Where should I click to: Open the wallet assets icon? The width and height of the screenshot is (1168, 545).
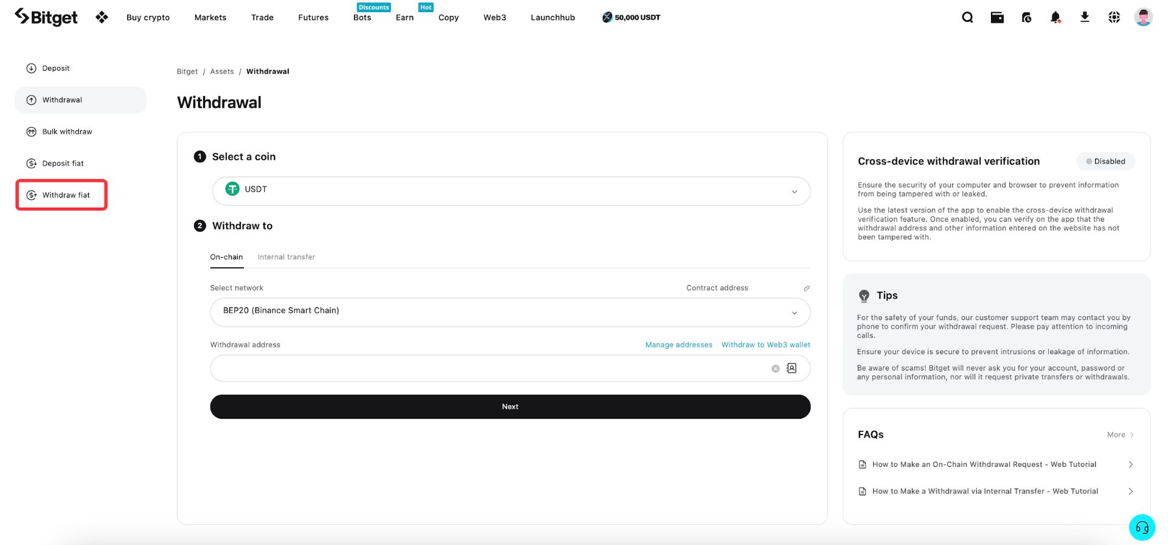(997, 17)
